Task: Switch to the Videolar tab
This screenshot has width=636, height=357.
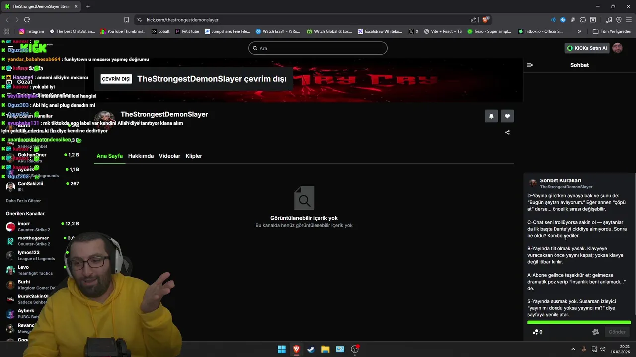Action: click(169, 156)
